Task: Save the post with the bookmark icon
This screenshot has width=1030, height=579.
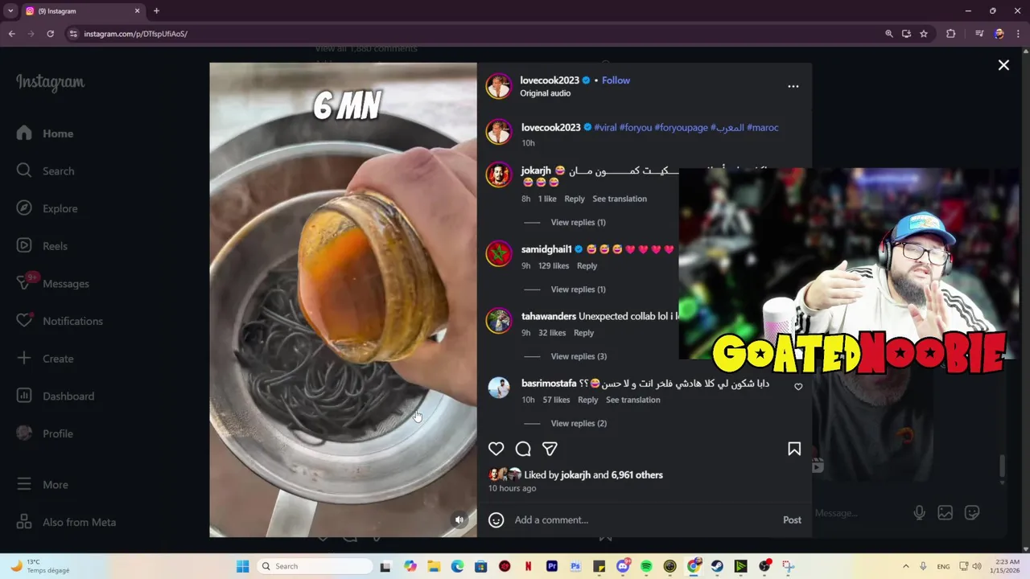Action: tap(794, 449)
